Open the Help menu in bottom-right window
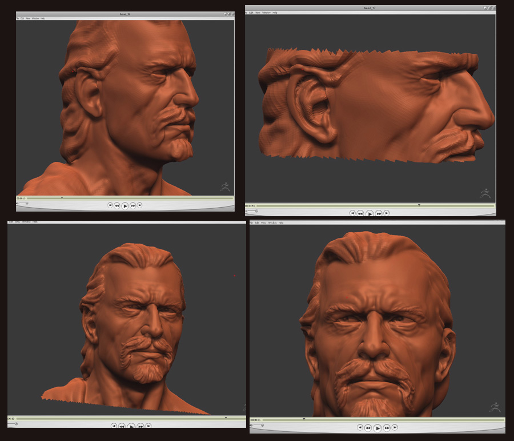This screenshot has height=441, width=514. pos(281,223)
